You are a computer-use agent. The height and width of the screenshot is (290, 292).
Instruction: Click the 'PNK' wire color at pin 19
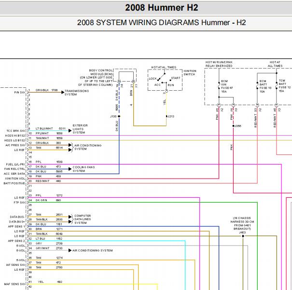(x=39, y=176)
